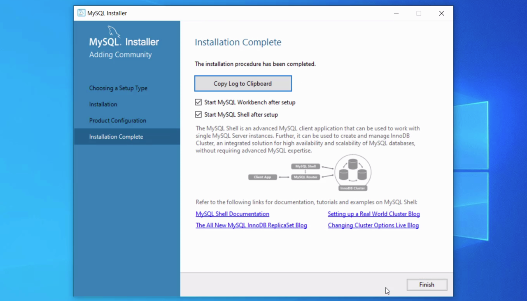Open the Product Configuration step
Viewport: 527px width, 301px height.
click(118, 120)
